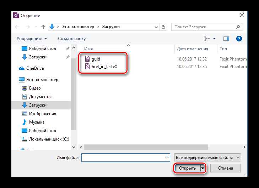This screenshot has height=188, width=259.
Task: Navigate up one folder level
Action: (x=43, y=27)
